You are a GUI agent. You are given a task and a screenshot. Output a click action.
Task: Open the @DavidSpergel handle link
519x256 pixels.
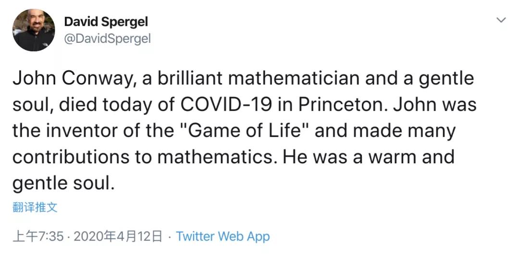pos(107,39)
